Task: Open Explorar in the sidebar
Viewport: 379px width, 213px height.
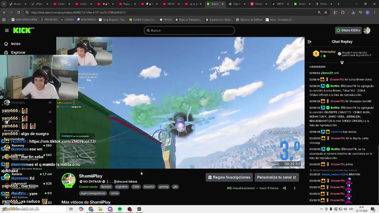Action: pos(18,52)
